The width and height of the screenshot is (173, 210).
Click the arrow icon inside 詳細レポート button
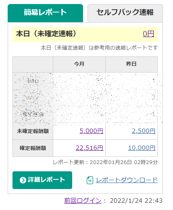(23, 180)
